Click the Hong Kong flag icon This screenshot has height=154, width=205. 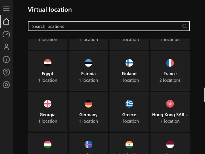(170, 104)
